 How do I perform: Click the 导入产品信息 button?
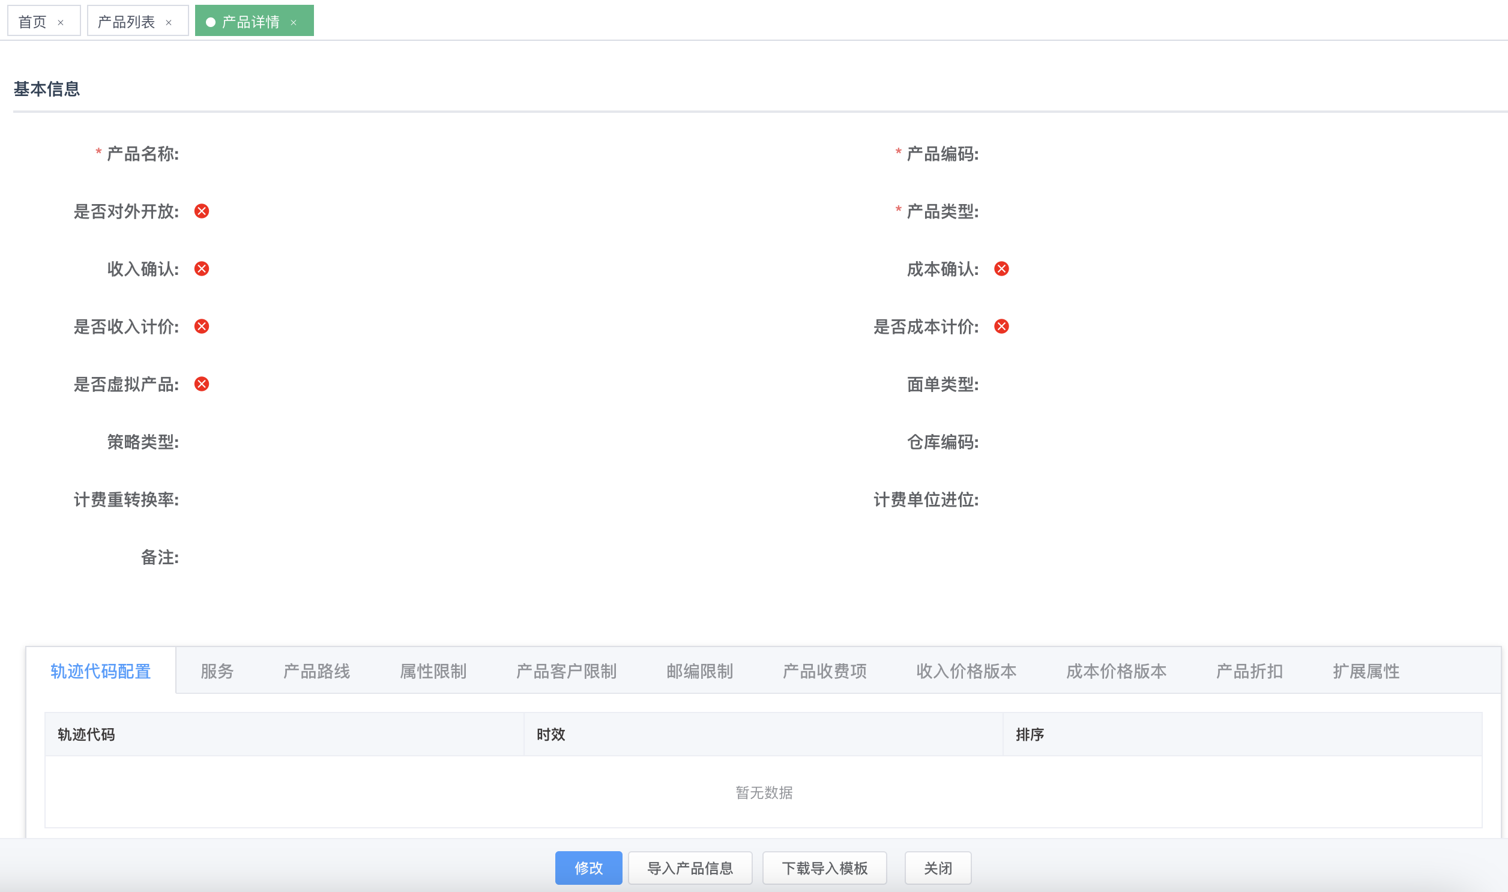(x=689, y=867)
